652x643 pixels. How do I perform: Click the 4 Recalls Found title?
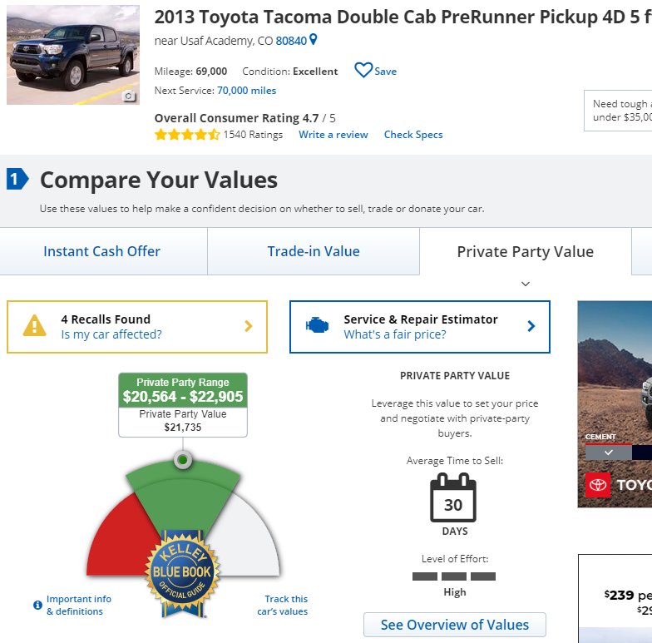click(106, 319)
